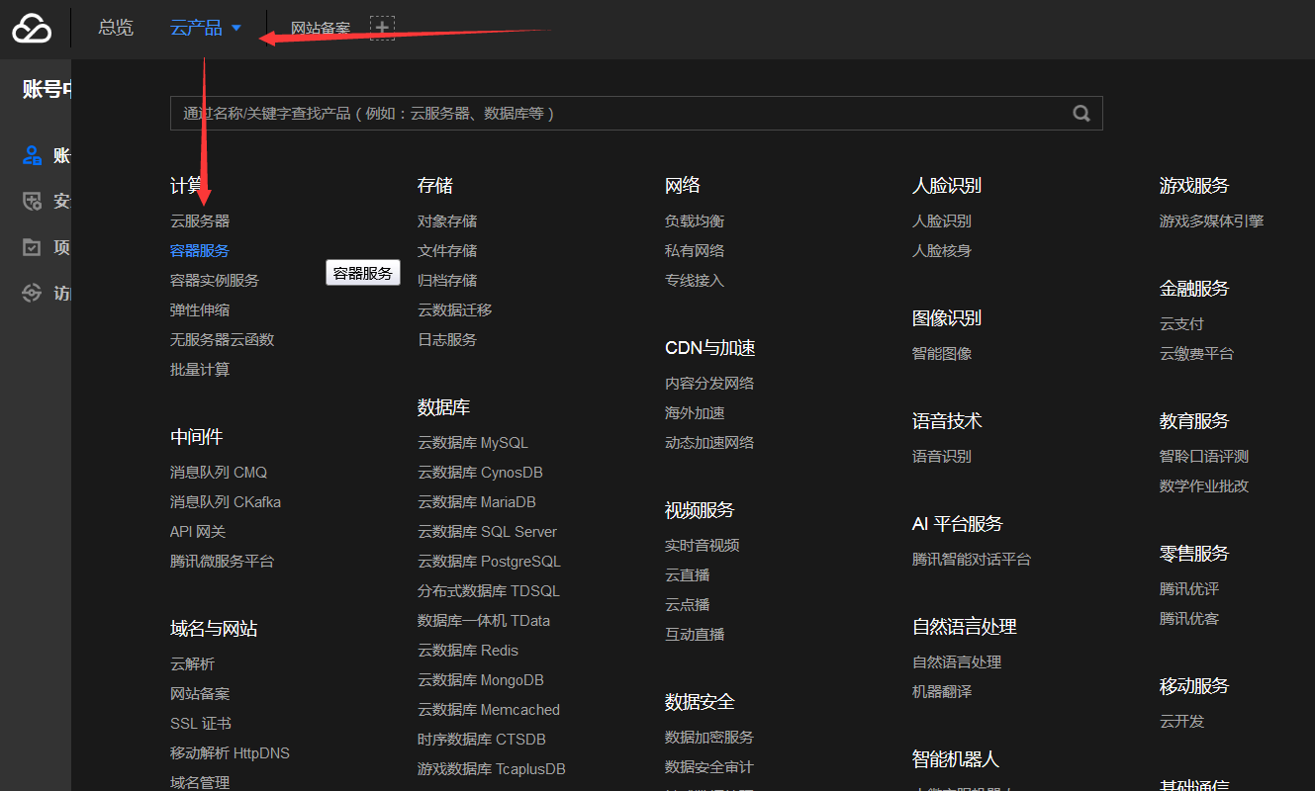Open 动态加速网络
1315x791 pixels.
point(709,442)
